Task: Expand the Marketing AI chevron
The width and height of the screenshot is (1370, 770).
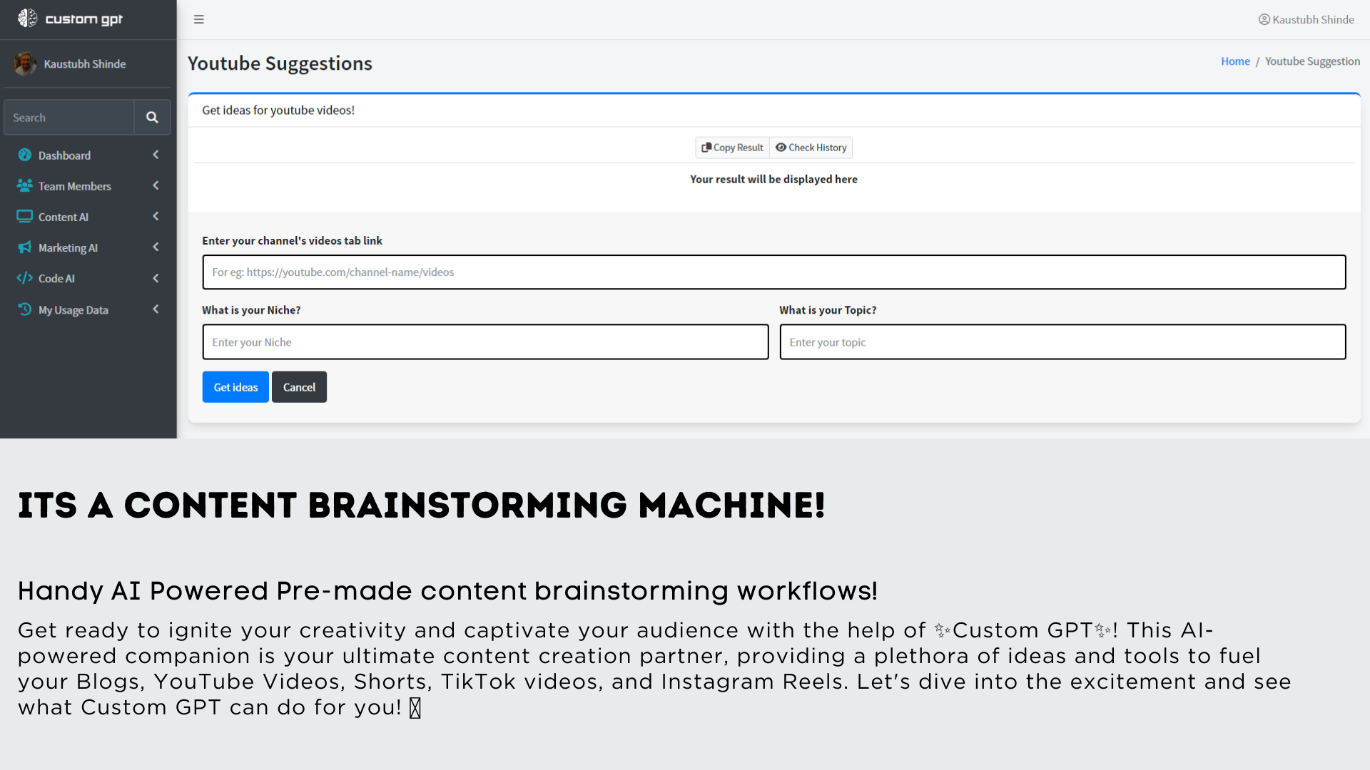Action: (x=156, y=247)
